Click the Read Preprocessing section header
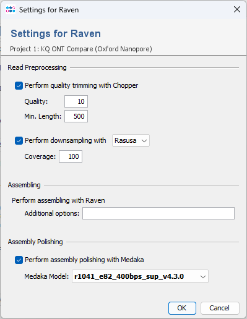This screenshot has width=247, height=319. click(37, 67)
